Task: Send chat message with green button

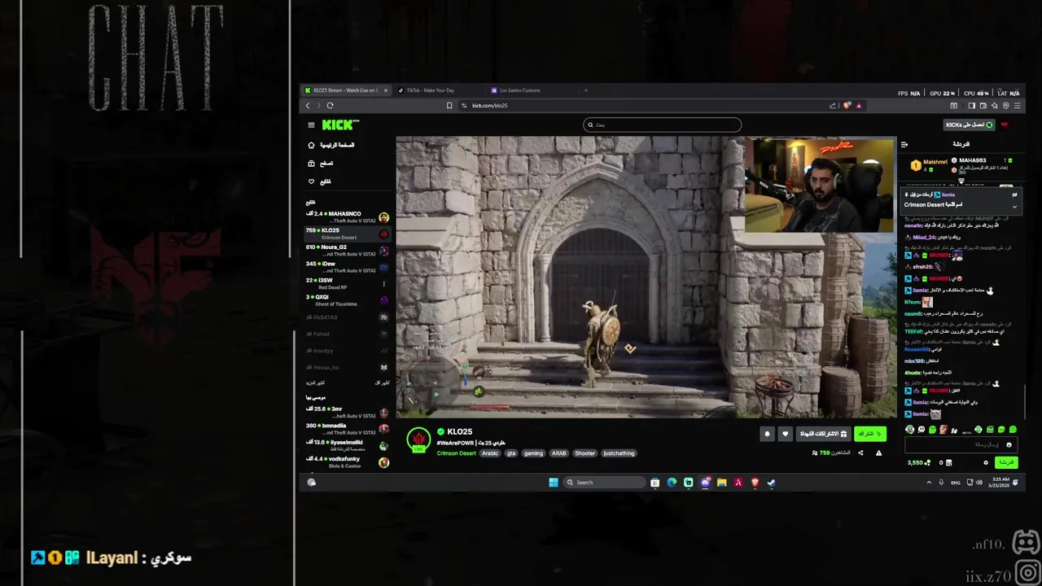Action: coord(1006,462)
